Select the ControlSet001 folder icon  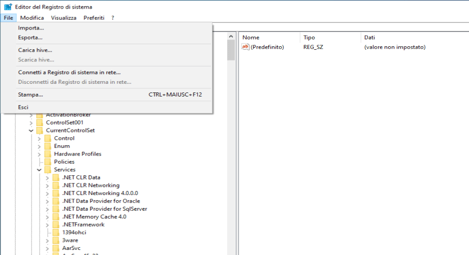(x=40, y=122)
